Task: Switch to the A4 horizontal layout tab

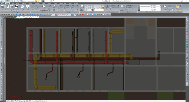Action: pyautogui.click(x=42, y=101)
